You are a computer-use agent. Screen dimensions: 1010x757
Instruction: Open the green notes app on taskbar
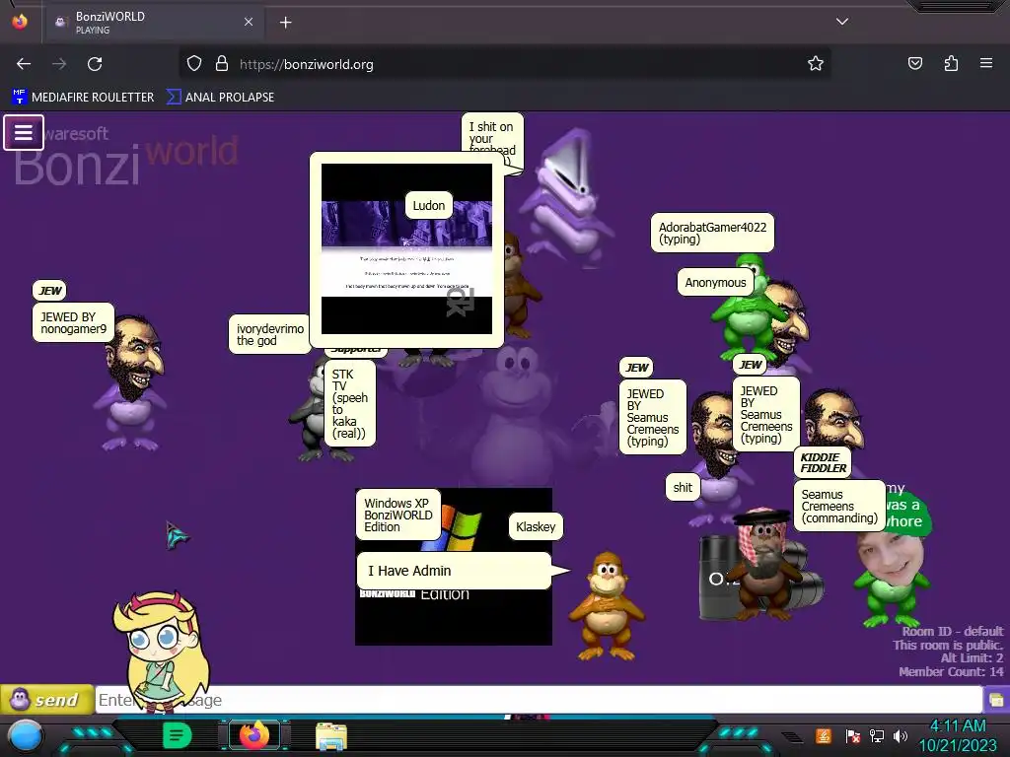point(178,735)
